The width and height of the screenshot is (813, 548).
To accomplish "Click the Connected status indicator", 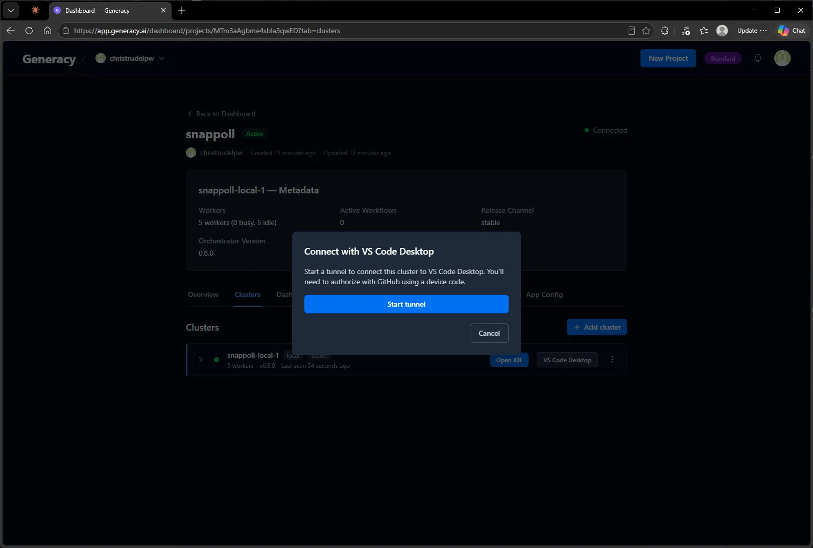I will (x=606, y=130).
